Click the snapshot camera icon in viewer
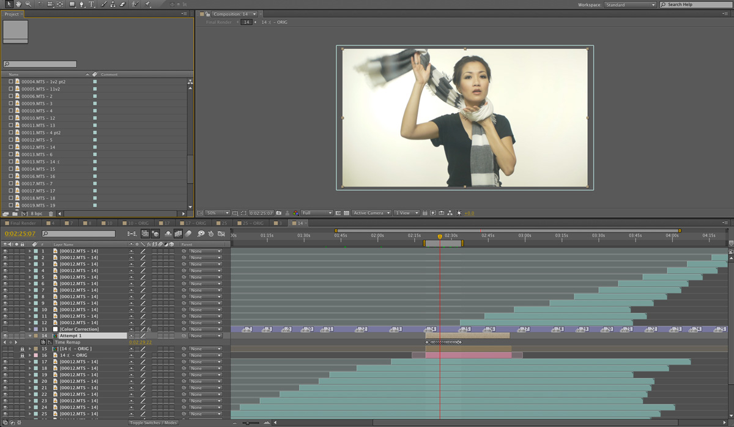 279,213
